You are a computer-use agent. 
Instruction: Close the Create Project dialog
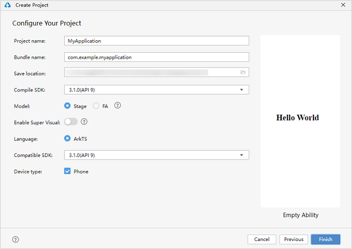coord(343,5)
